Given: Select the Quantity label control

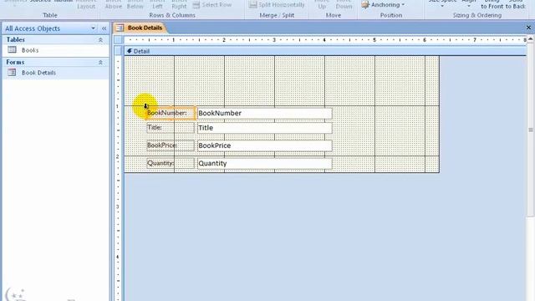Looking at the screenshot, I should pyautogui.click(x=171, y=163).
